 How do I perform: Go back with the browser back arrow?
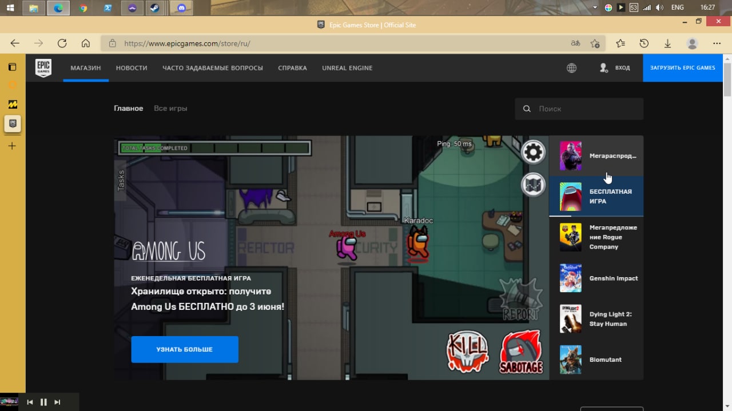click(x=15, y=43)
